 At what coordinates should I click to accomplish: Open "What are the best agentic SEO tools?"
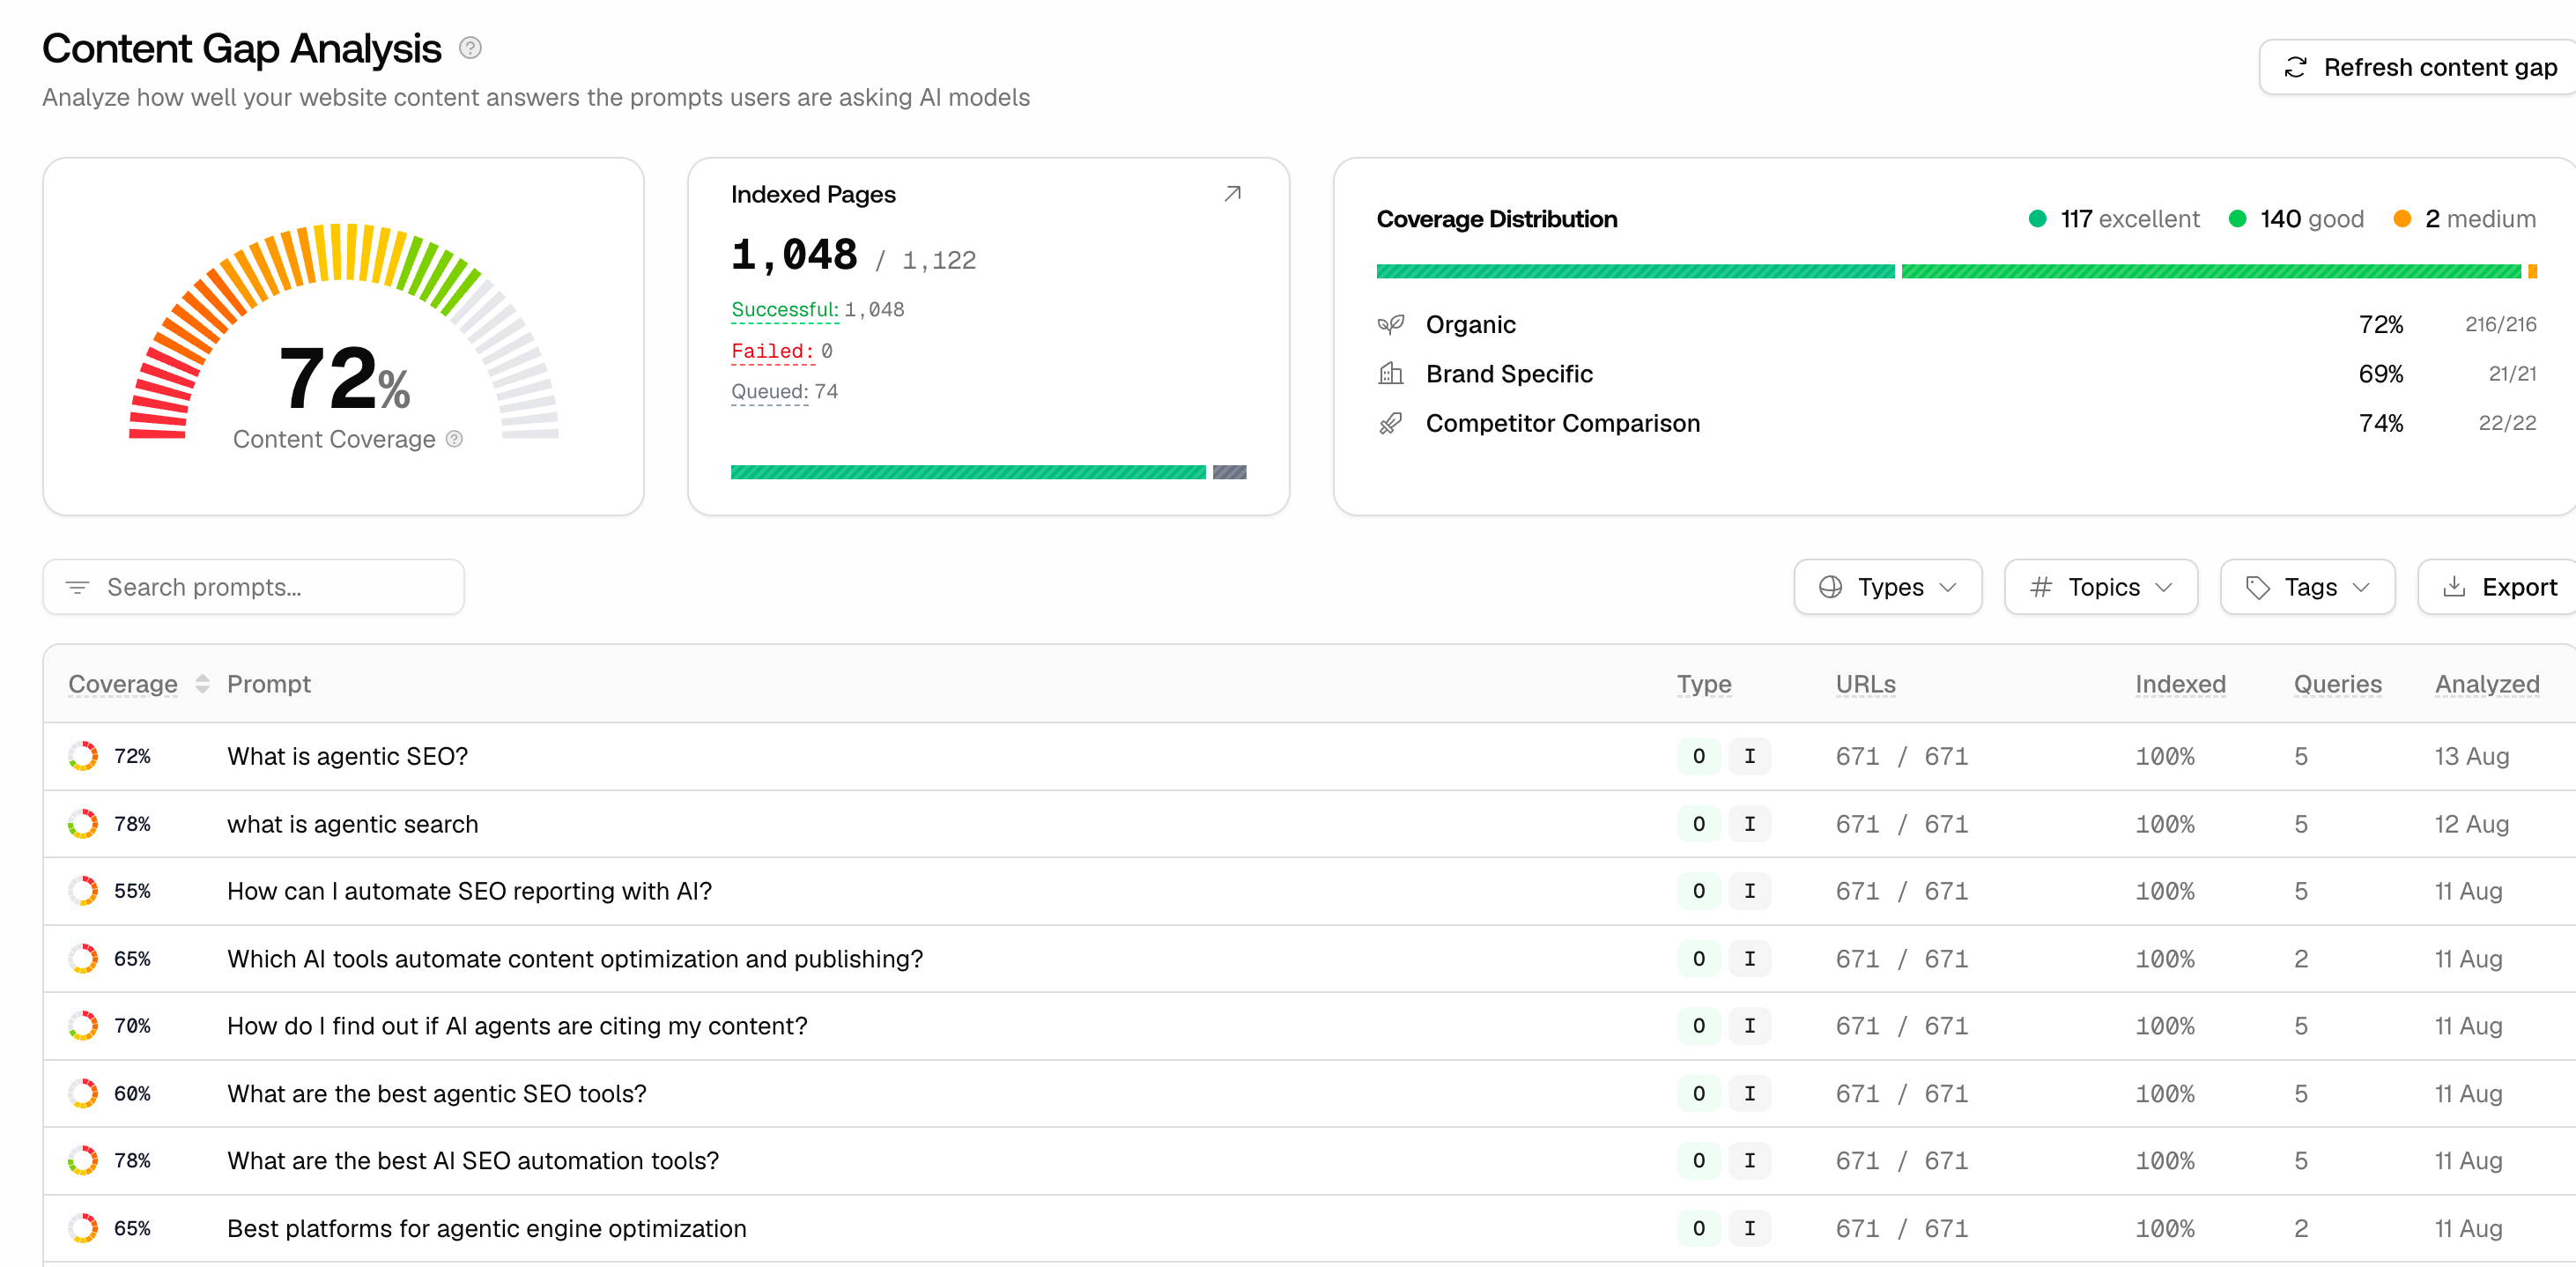click(x=437, y=1094)
